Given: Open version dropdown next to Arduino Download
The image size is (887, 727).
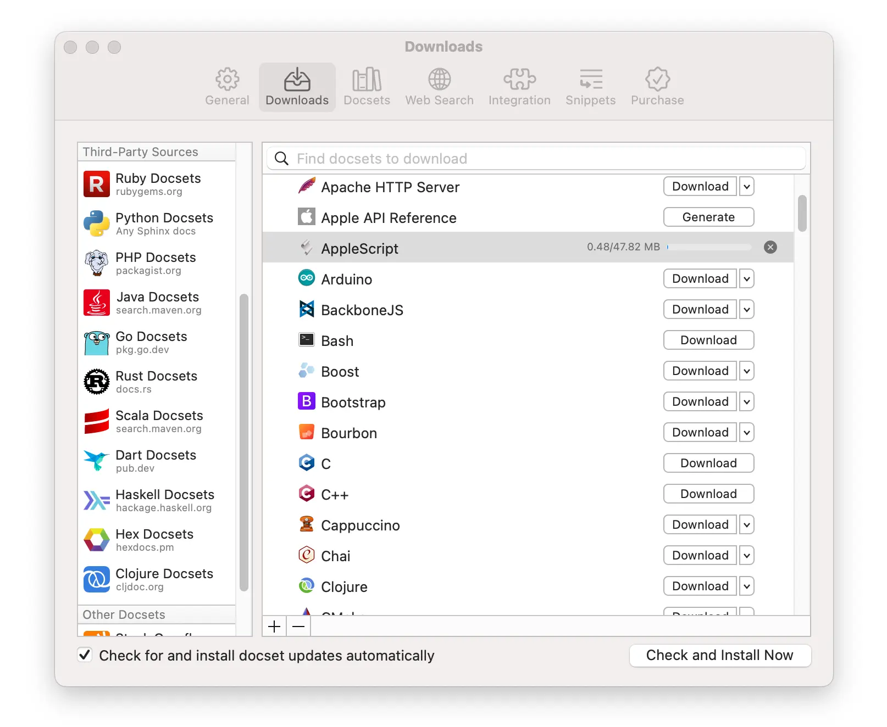Looking at the screenshot, I should coord(746,279).
